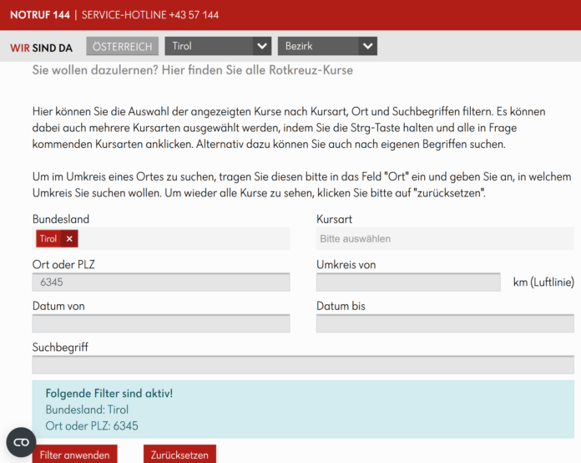Open the round accessibility icon at bottom left
This screenshot has width=581, height=463.
pos(22,442)
